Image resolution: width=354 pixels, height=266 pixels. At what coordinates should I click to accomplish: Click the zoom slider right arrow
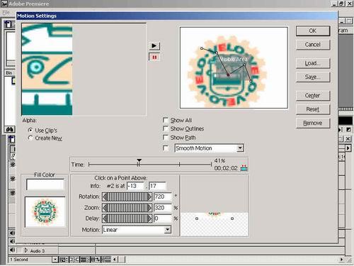tap(149, 208)
